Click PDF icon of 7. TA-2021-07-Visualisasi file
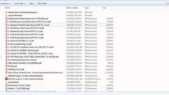The height and width of the screenshot is (95, 169). tap(6, 47)
